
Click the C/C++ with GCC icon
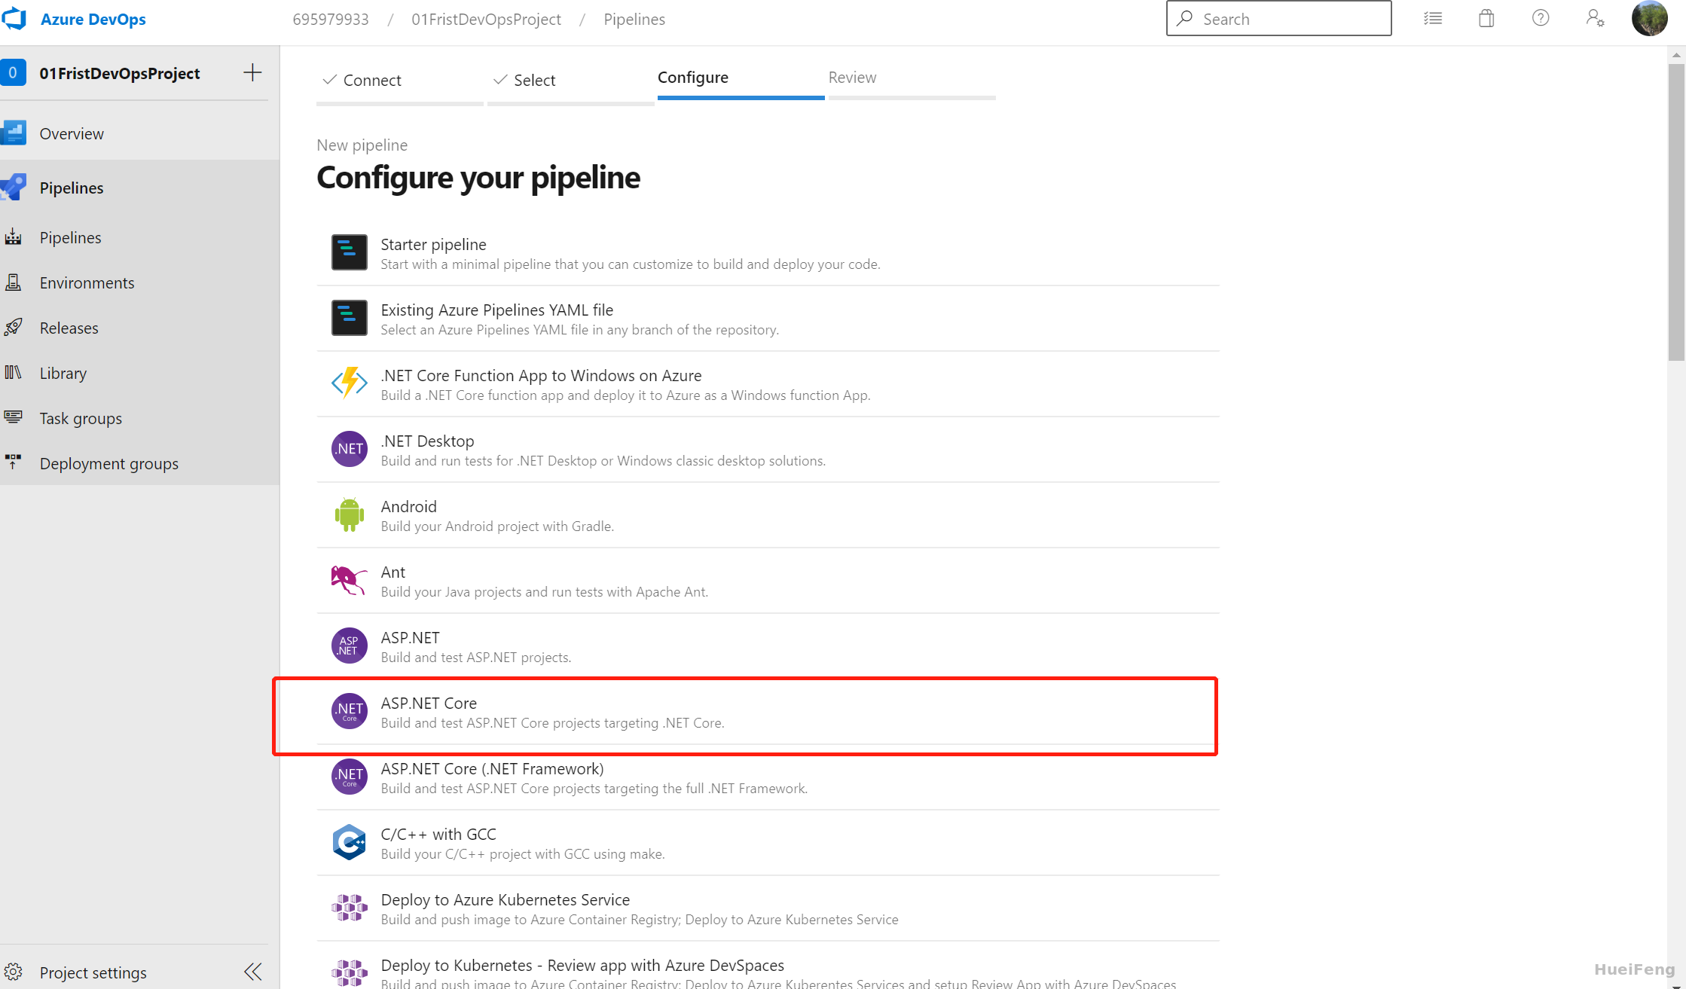350,842
